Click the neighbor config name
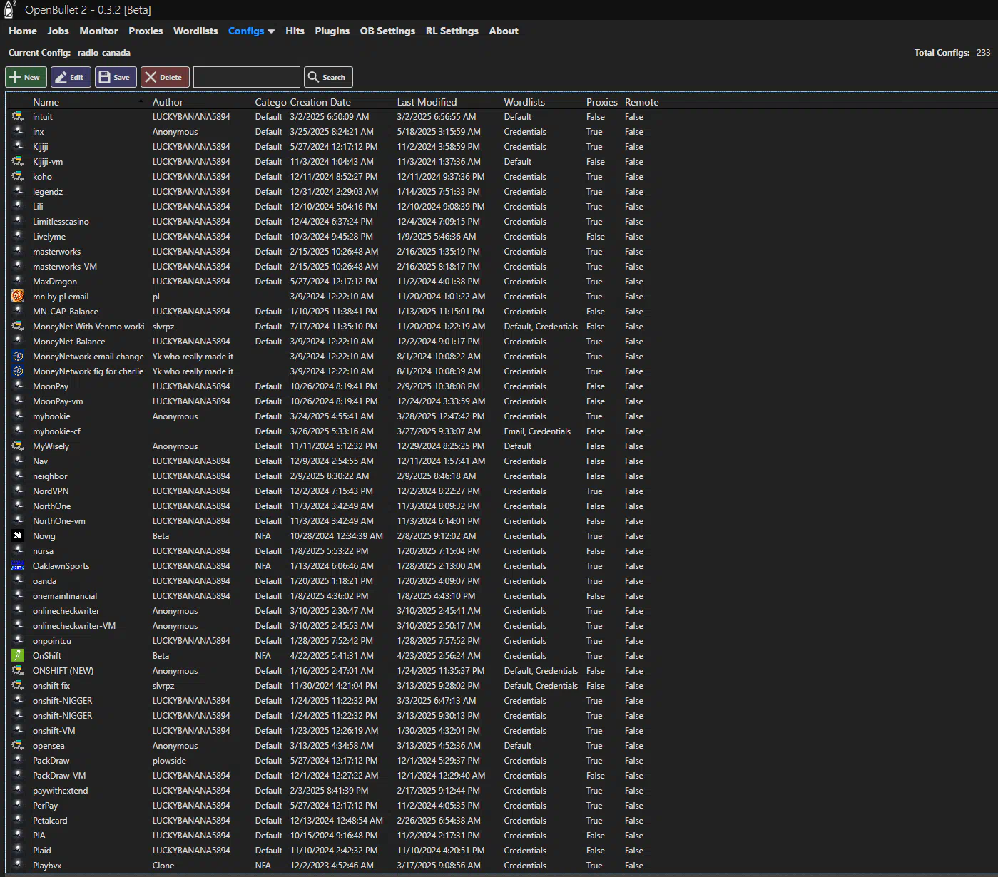998x877 pixels. (x=50, y=476)
